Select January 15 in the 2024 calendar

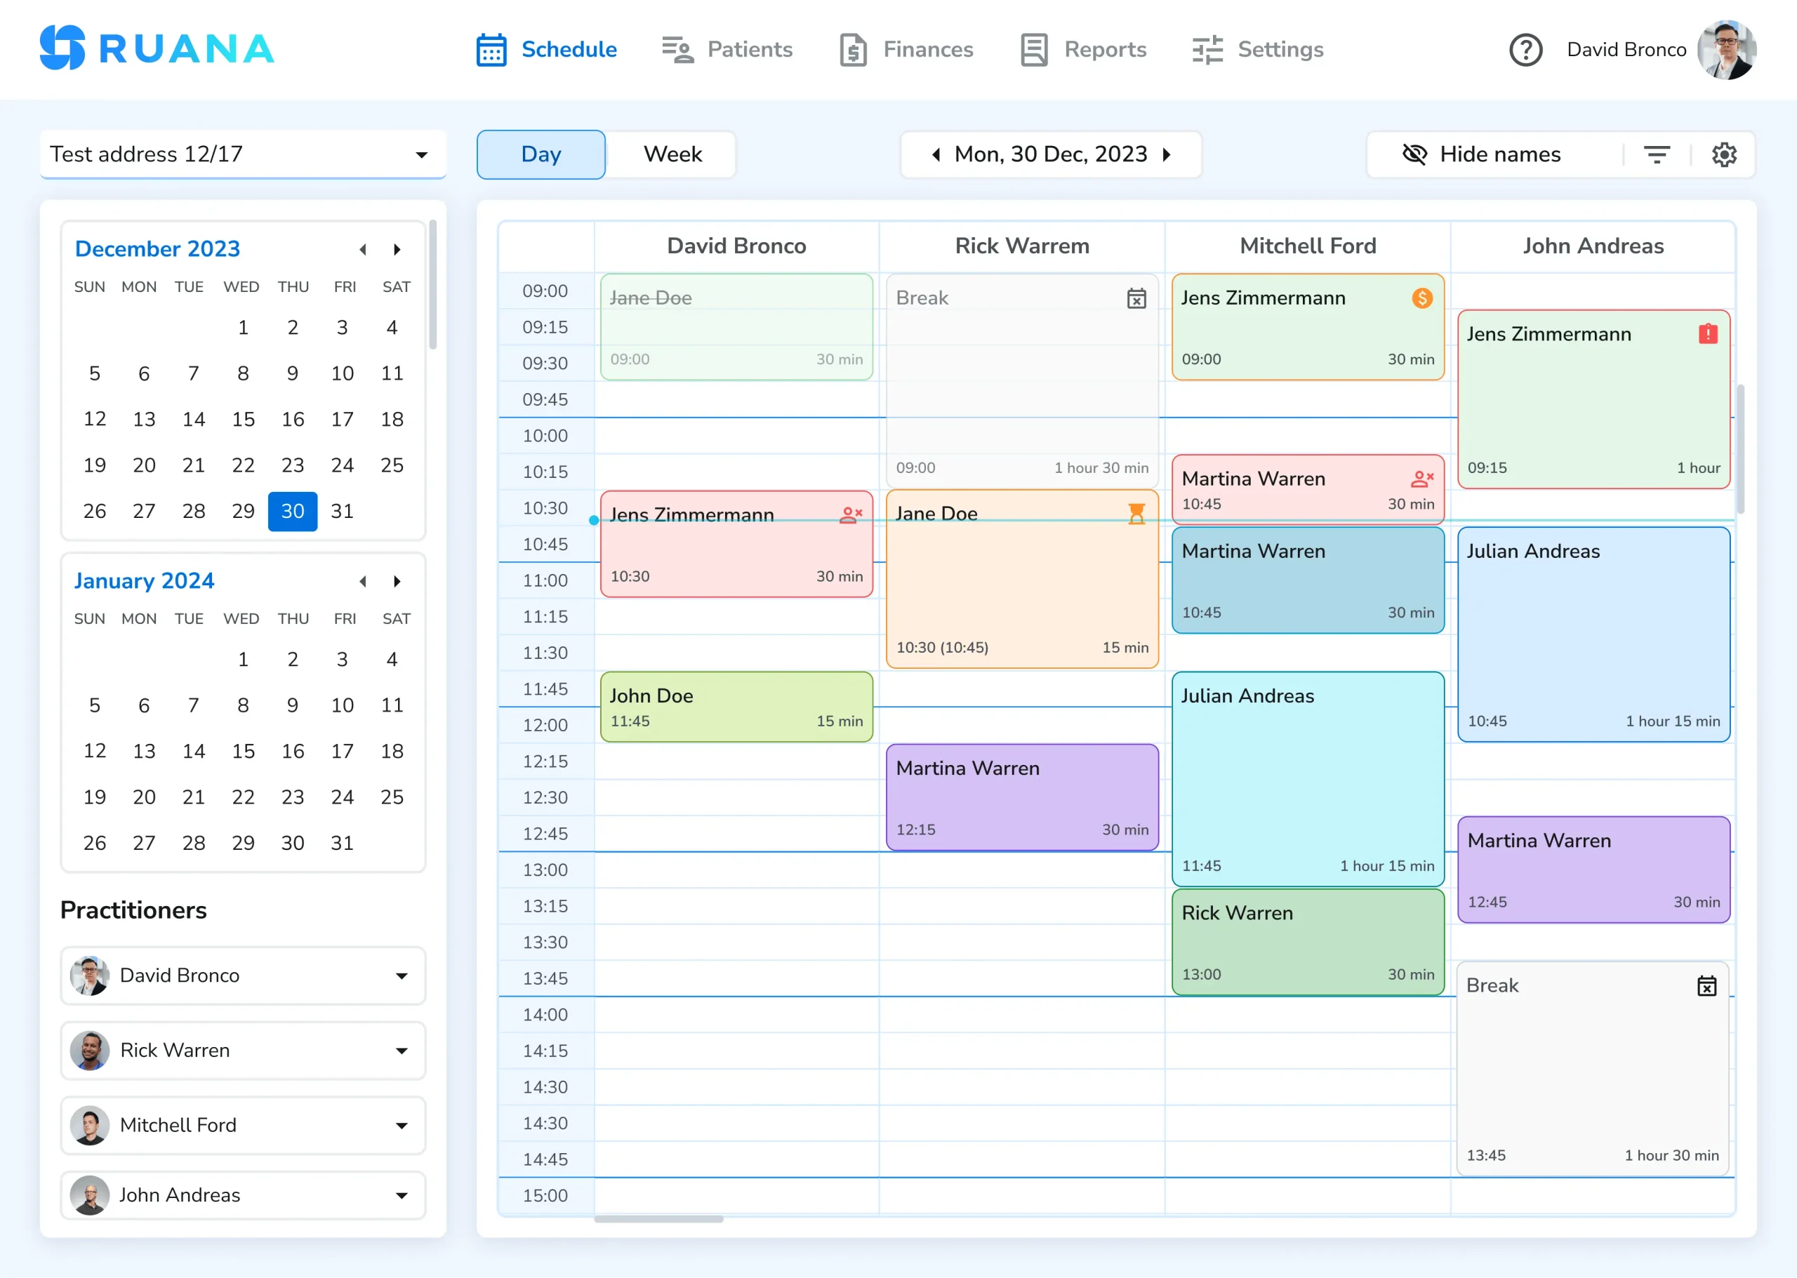[x=243, y=752]
